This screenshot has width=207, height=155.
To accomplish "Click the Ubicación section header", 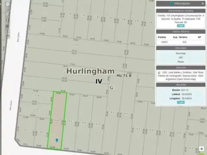I will coord(181,85).
